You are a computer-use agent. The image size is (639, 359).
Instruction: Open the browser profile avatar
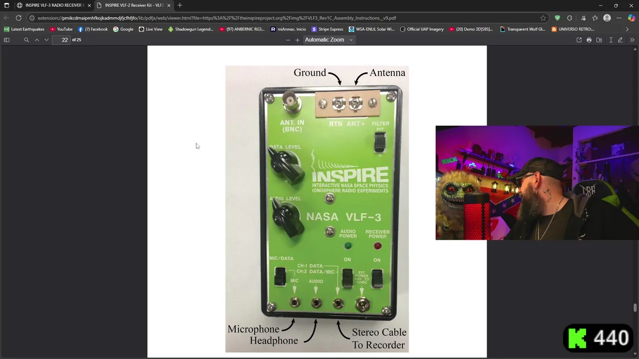click(x=607, y=18)
